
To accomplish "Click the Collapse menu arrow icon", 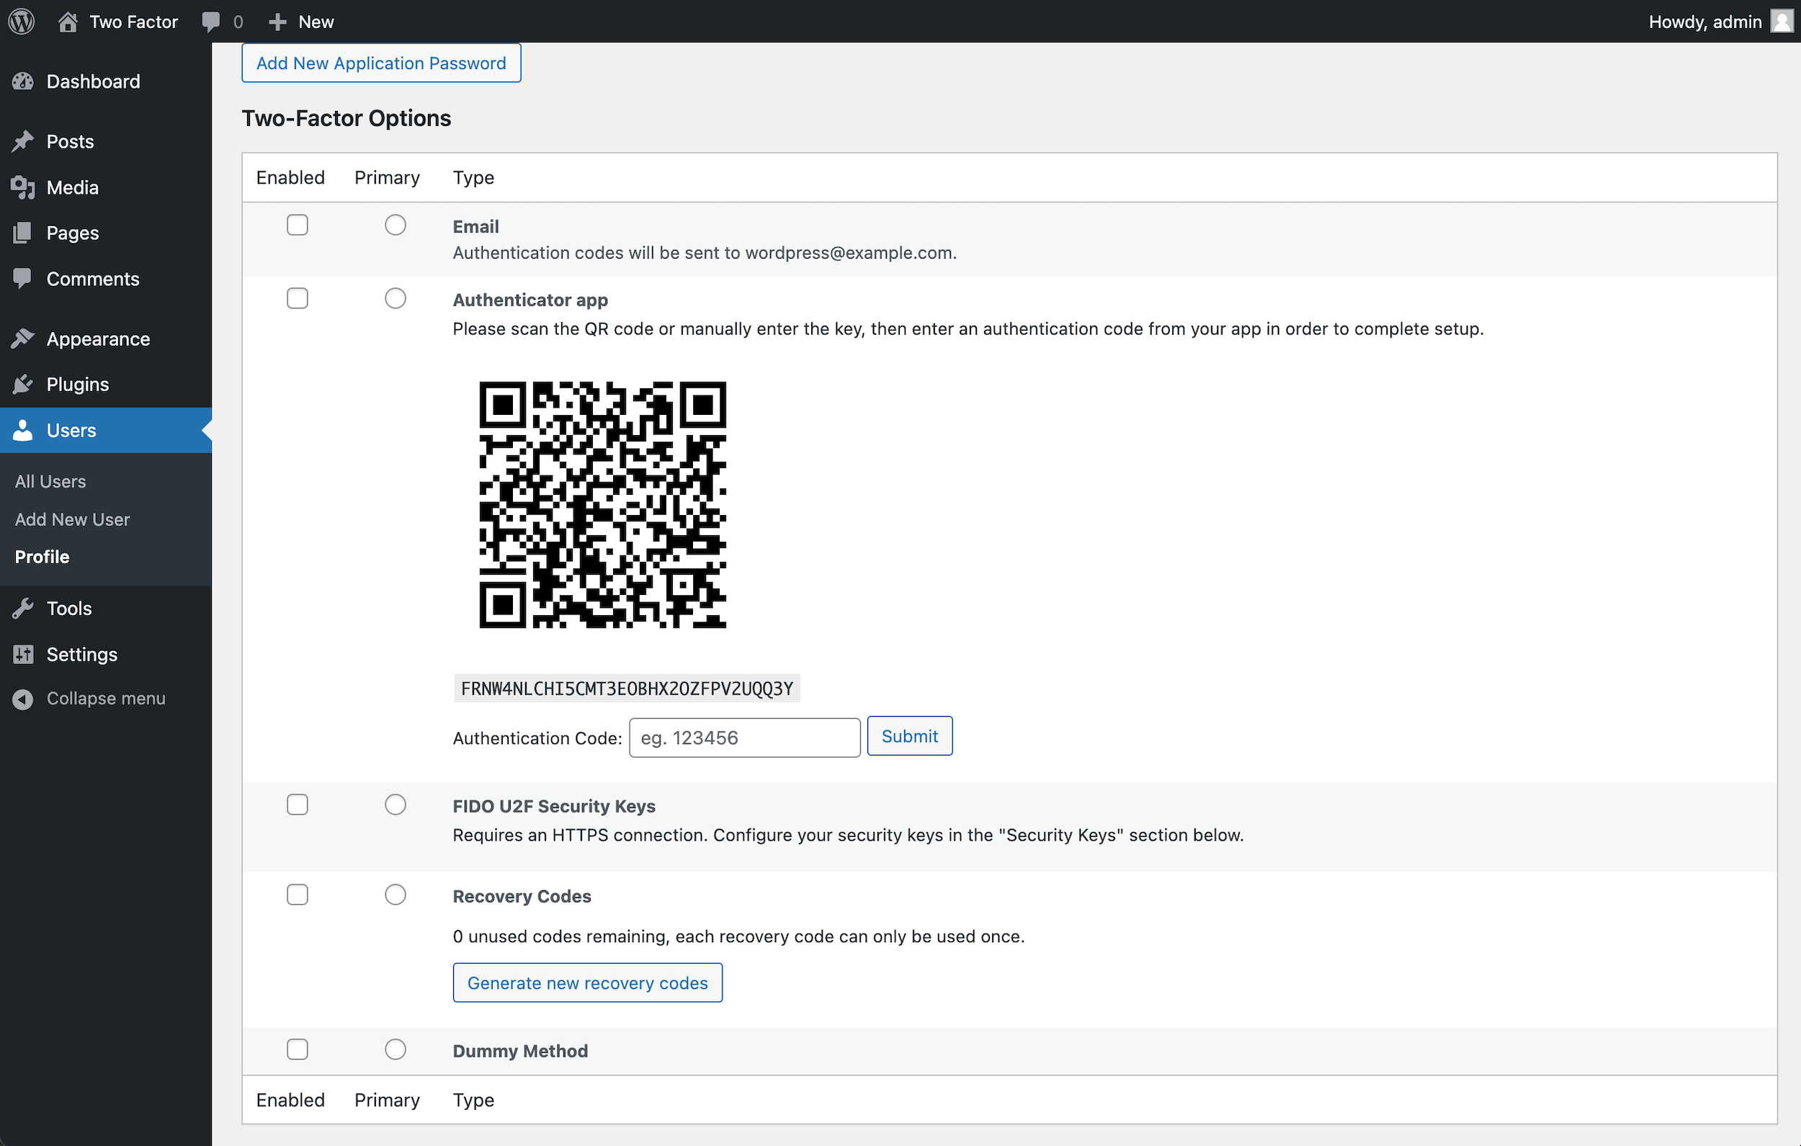I will 23,699.
